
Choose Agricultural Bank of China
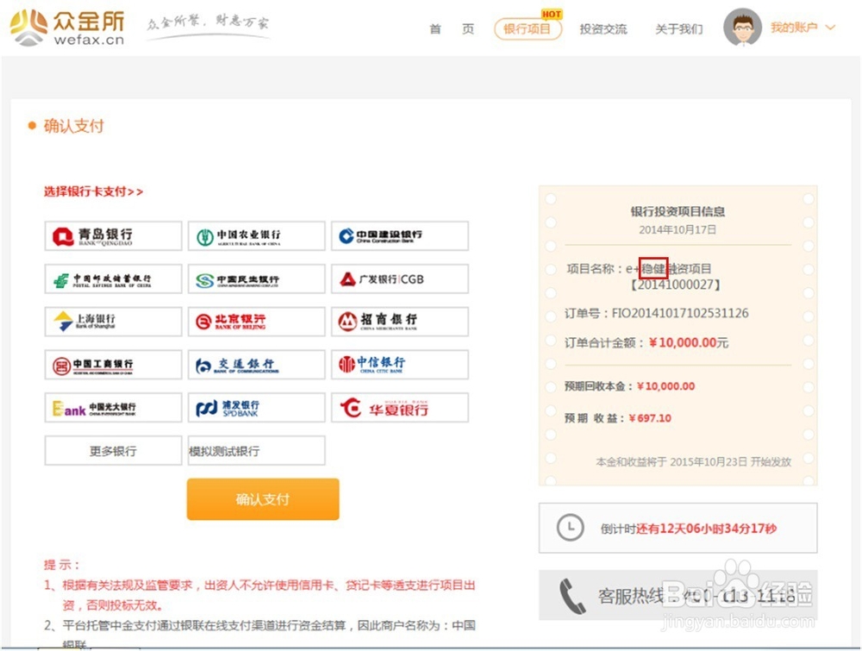tap(256, 236)
